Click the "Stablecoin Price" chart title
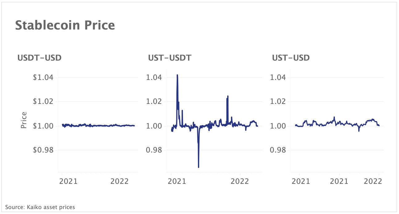 65,26
